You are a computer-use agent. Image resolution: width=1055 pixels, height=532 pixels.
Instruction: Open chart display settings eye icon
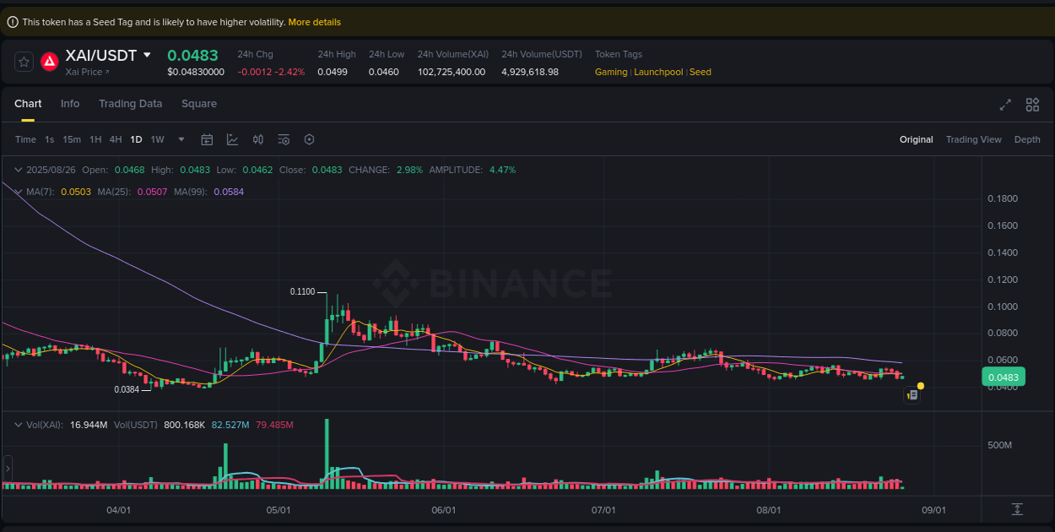[283, 139]
